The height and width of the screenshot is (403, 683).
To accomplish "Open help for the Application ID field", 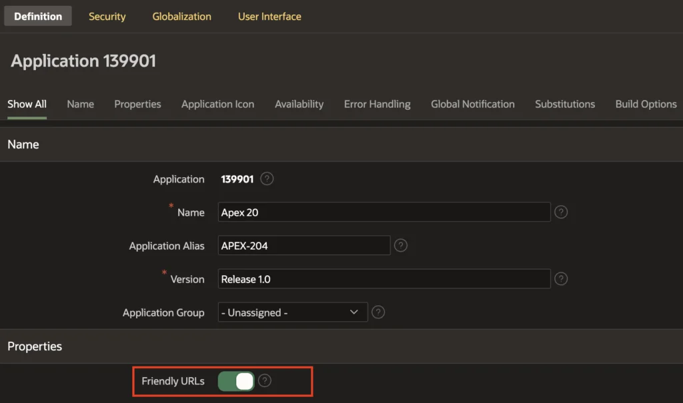I will (267, 179).
